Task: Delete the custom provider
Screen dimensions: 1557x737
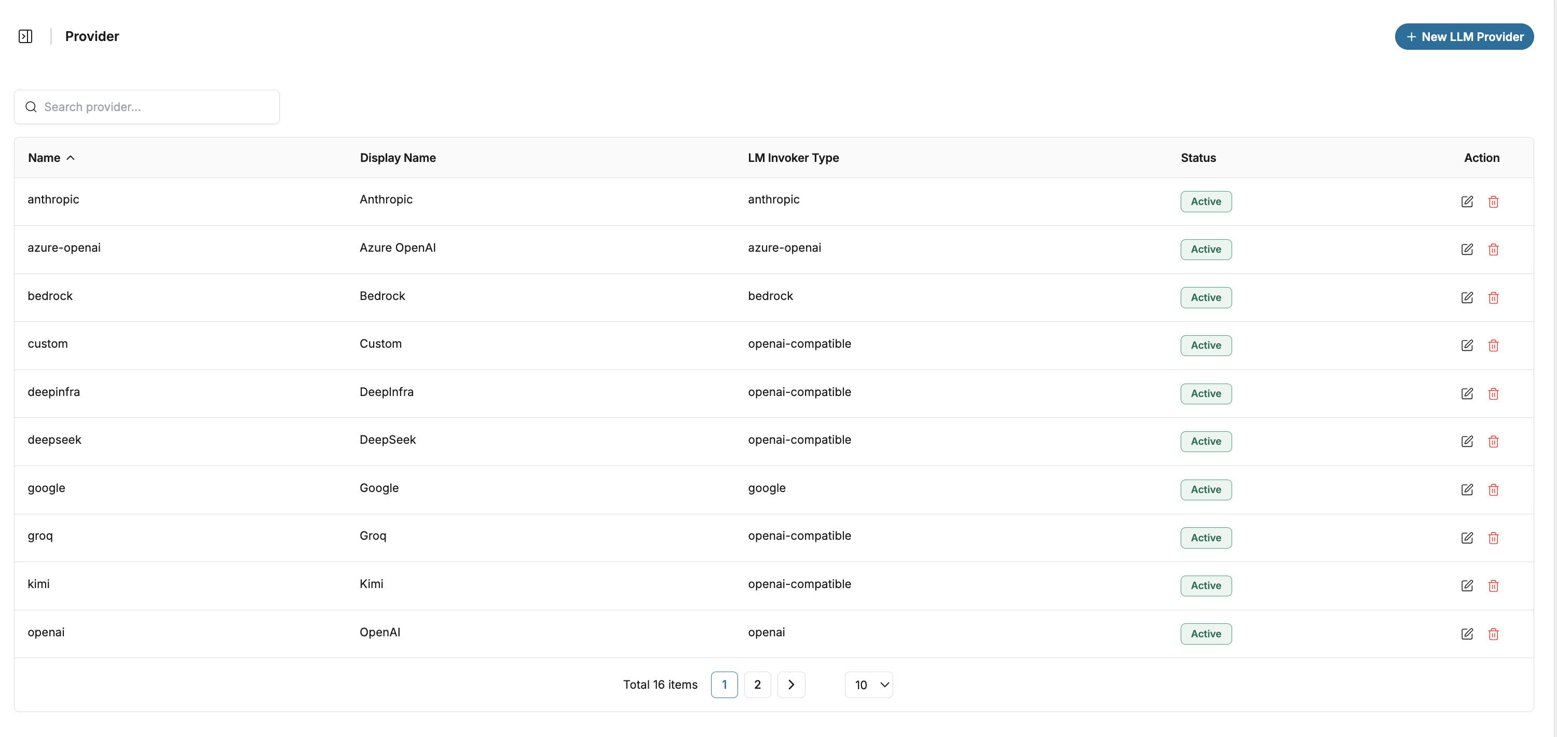Action: pos(1493,345)
